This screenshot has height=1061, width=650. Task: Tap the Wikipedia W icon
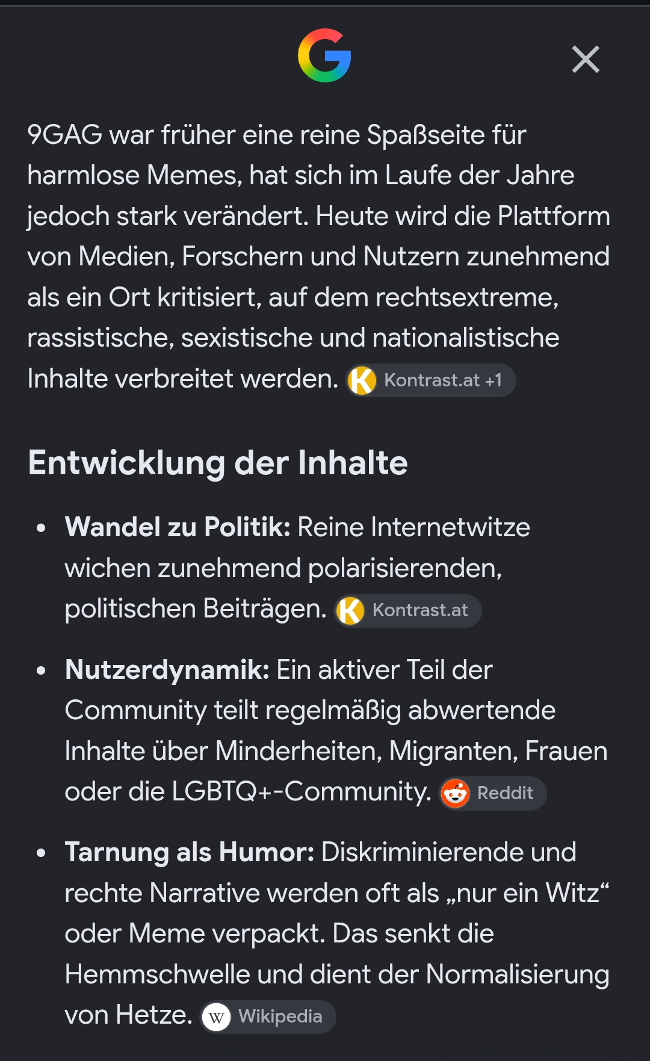(217, 1017)
